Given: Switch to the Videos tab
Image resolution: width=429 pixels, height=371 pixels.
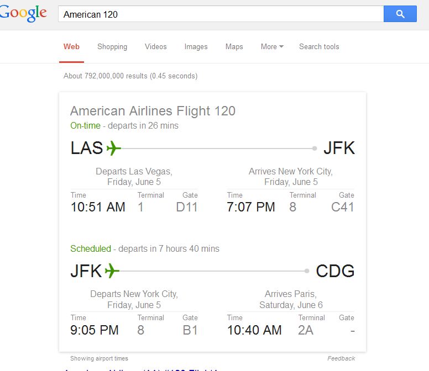Looking at the screenshot, I should coord(156,47).
